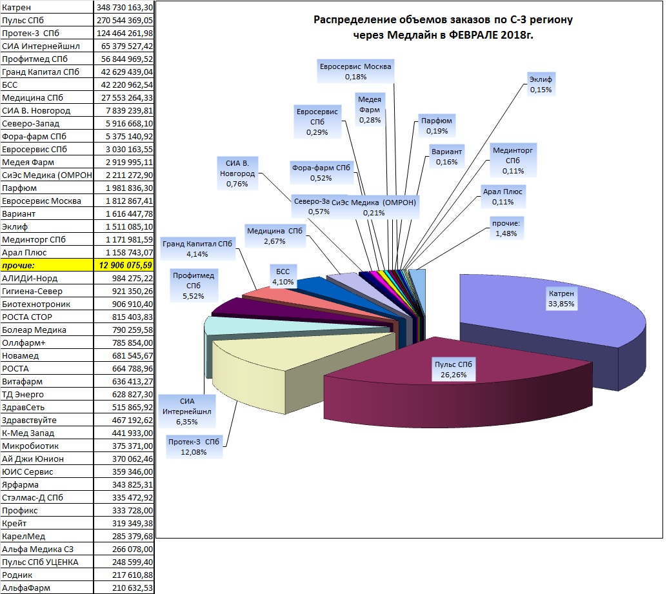
Task: Click the Ярфарма table cell
Action: pos(46,485)
